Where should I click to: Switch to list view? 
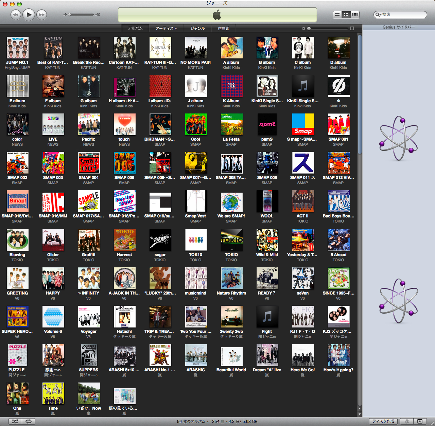(x=337, y=14)
